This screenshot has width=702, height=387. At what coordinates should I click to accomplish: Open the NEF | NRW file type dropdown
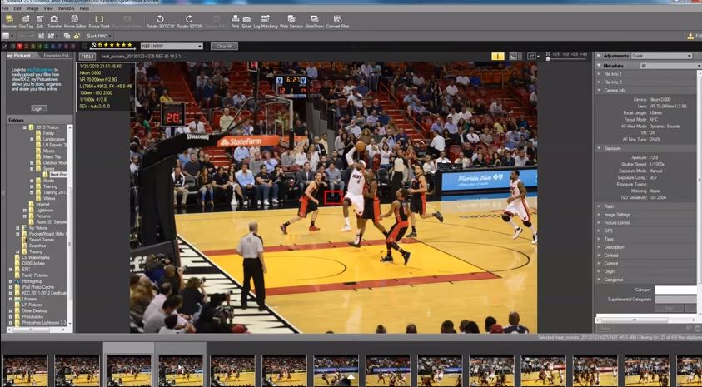pos(172,46)
